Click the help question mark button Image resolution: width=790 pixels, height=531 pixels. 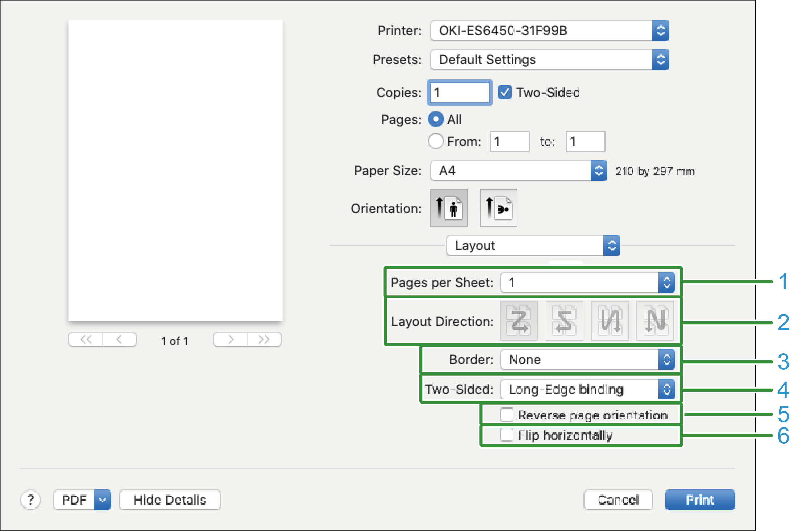[31, 500]
